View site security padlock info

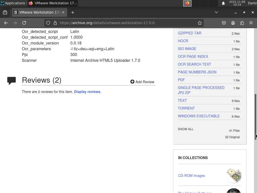coord(55,23)
